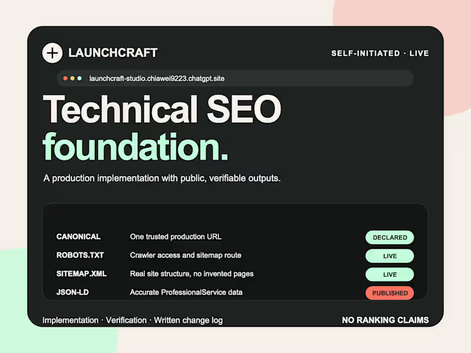
Task: Click 'One trusted production URL' text
Action: click(175, 237)
